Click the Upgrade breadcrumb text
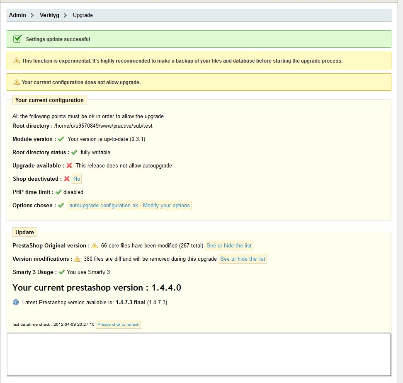The width and height of the screenshot is (403, 383). point(83,15)
